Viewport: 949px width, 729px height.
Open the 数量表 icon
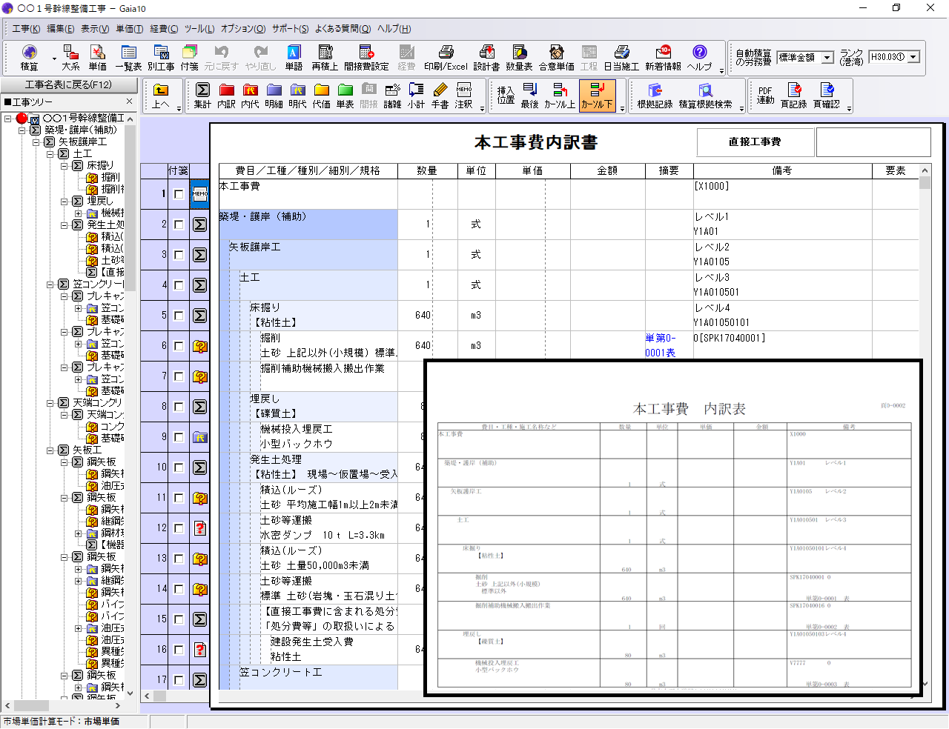[519, 57]
